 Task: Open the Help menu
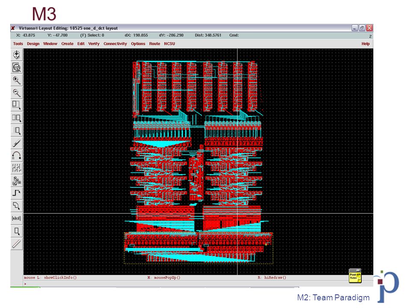pyautogui.click(x=366, y=44)
